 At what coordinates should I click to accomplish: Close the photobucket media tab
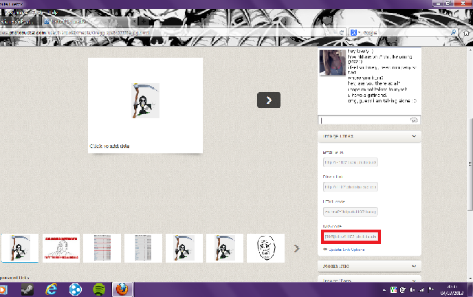pos(133,21)
